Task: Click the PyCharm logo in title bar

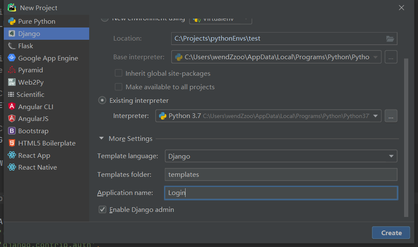Action: pos(12,8)
